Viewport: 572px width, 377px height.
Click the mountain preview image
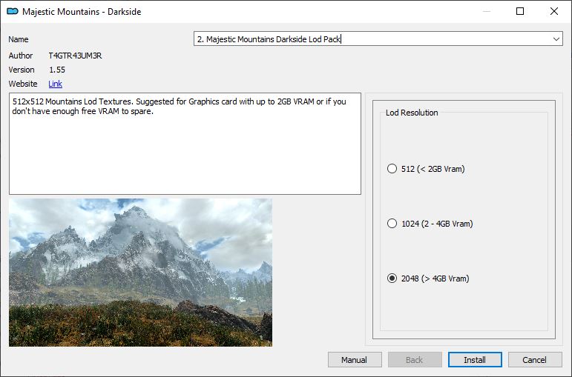tap(140, 273)
